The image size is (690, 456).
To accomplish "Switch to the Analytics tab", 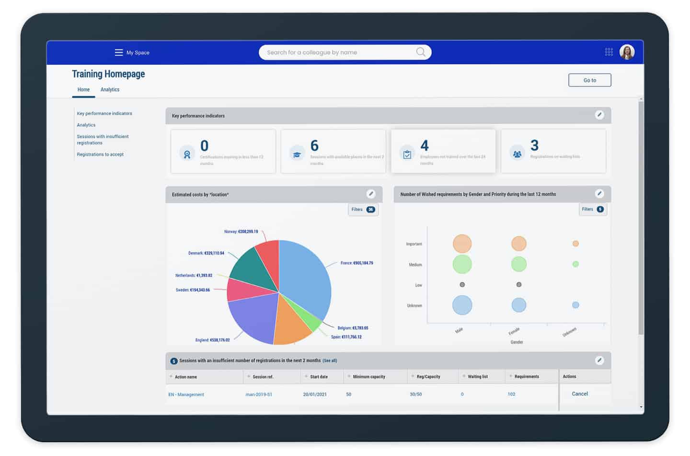I will click(x=110, y=90).
